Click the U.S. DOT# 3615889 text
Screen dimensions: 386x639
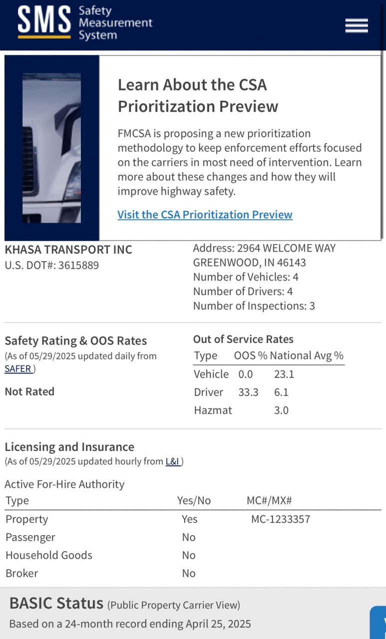pos(52,265)
